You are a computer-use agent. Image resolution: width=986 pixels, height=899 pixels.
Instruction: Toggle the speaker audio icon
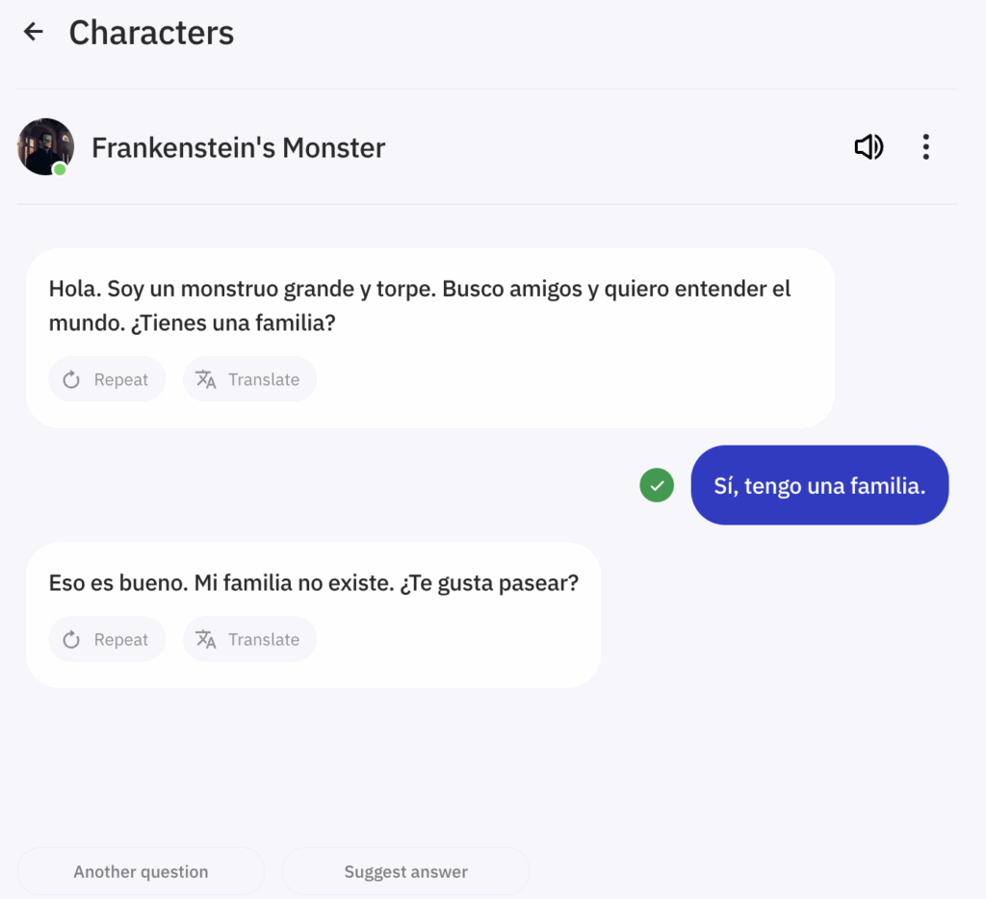869,147
